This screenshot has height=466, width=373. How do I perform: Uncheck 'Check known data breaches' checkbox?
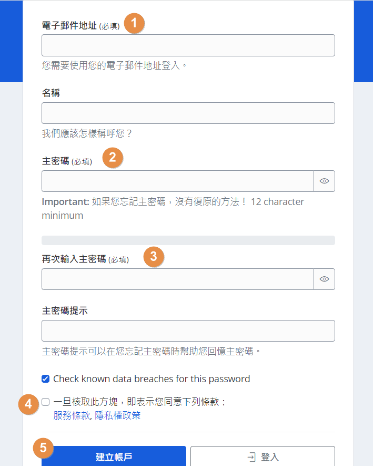(46, 378)
